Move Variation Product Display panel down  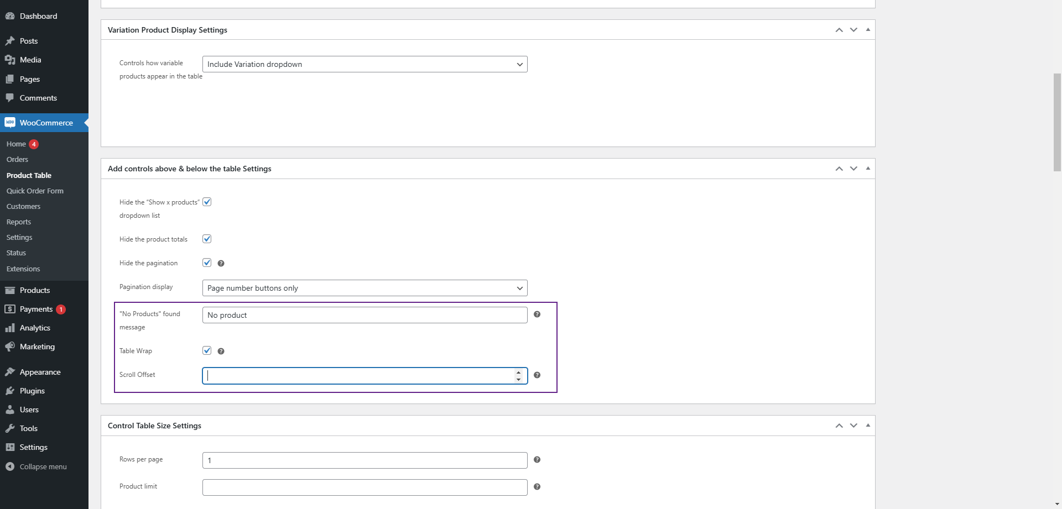pyautogui.click(x=853, y=30)
